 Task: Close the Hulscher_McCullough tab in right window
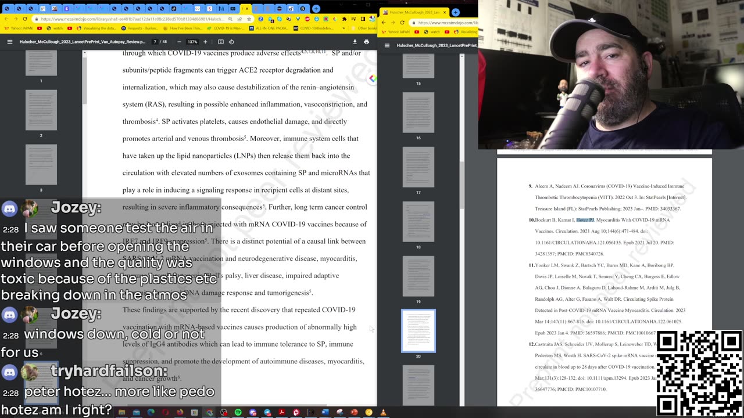tap(445, 12)
